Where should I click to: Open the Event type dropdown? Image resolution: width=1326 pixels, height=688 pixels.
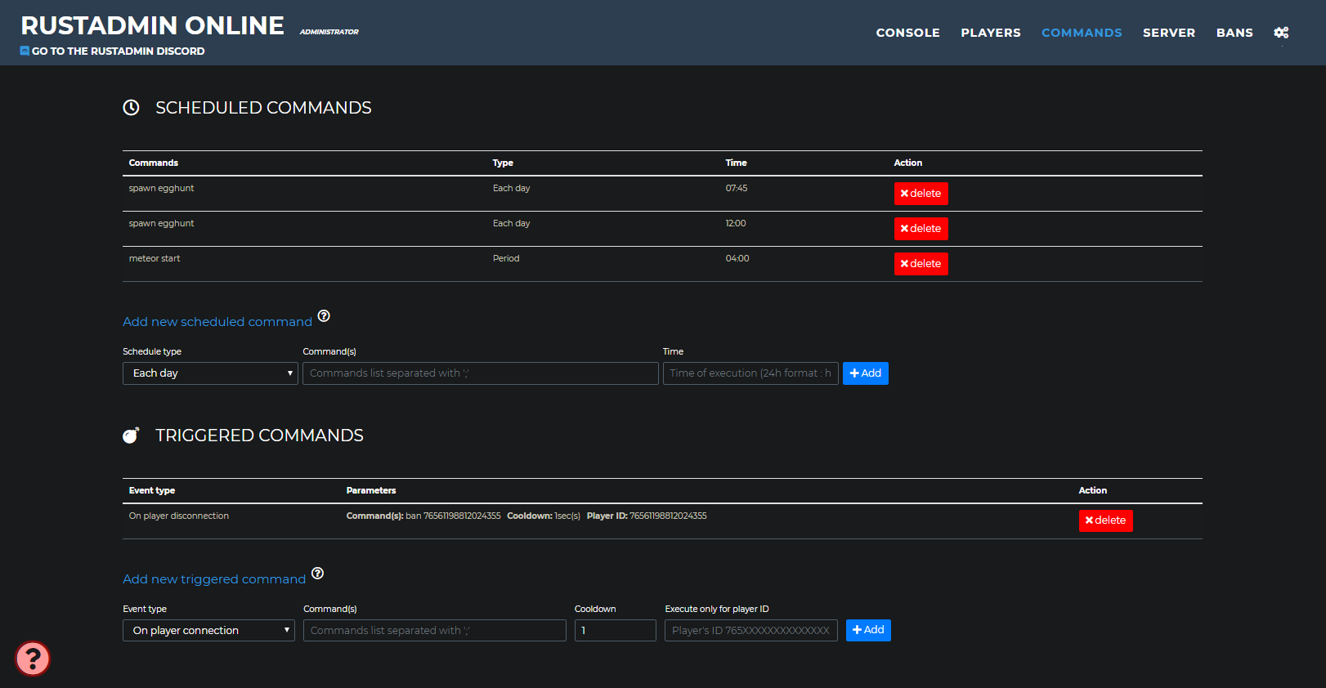pos(208,631)
